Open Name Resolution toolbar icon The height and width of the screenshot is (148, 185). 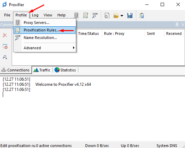click(95, 15)
